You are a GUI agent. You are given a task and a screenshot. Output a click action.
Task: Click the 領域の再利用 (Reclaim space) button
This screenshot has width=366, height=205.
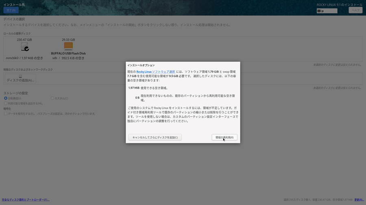click(x=224, y=137)
